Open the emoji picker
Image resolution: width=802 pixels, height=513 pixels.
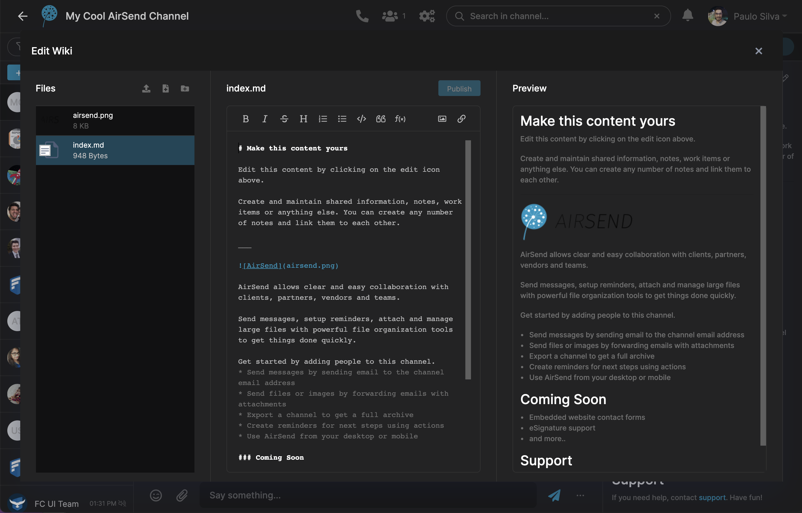pos(155,495)
